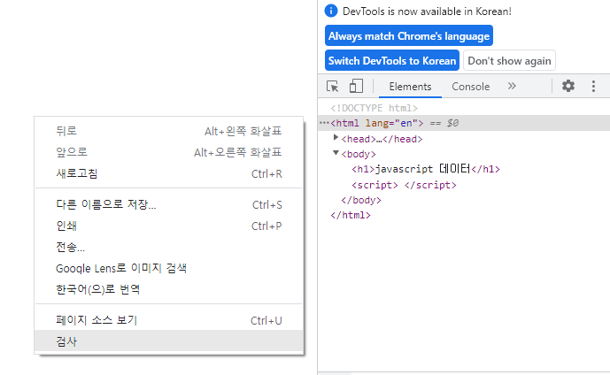Select the <!DOCTYPE html> line
610x375 pixels.
click(x=374, y=108)
